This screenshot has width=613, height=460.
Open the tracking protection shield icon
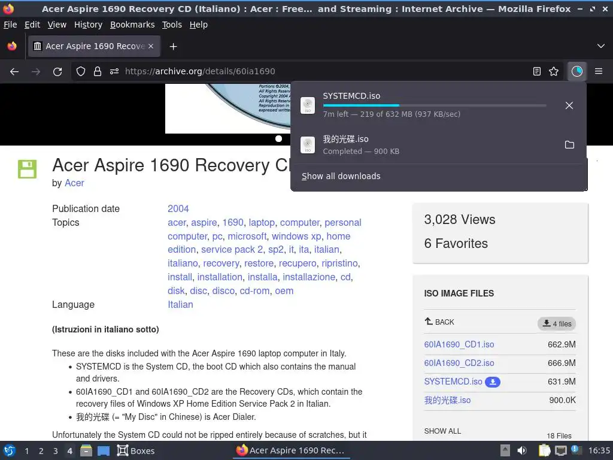tap(81, 71)
